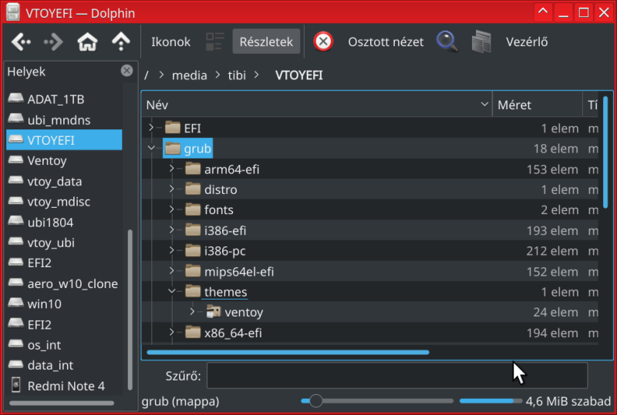Open breadcrumb arrow after media
Screen dimensions: 617x415
[x=217, y=75]
